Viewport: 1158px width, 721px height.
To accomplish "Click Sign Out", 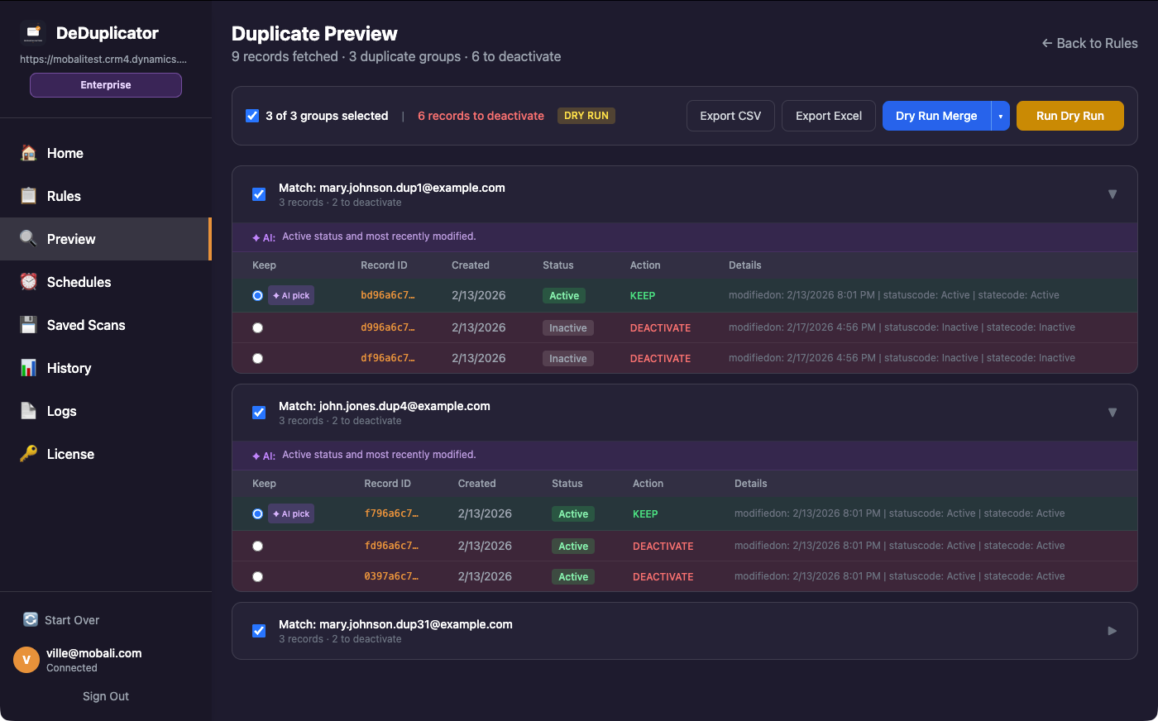I will coord(106,696).
